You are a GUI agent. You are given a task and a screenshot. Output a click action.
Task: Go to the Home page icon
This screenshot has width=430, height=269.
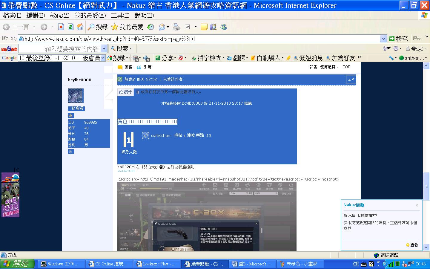pos(80,27)
